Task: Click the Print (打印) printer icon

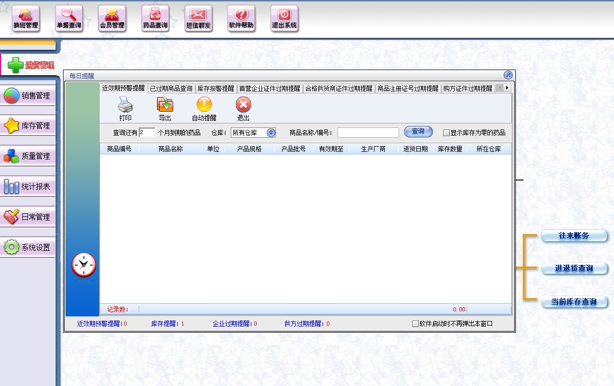Action: point(125,106)
